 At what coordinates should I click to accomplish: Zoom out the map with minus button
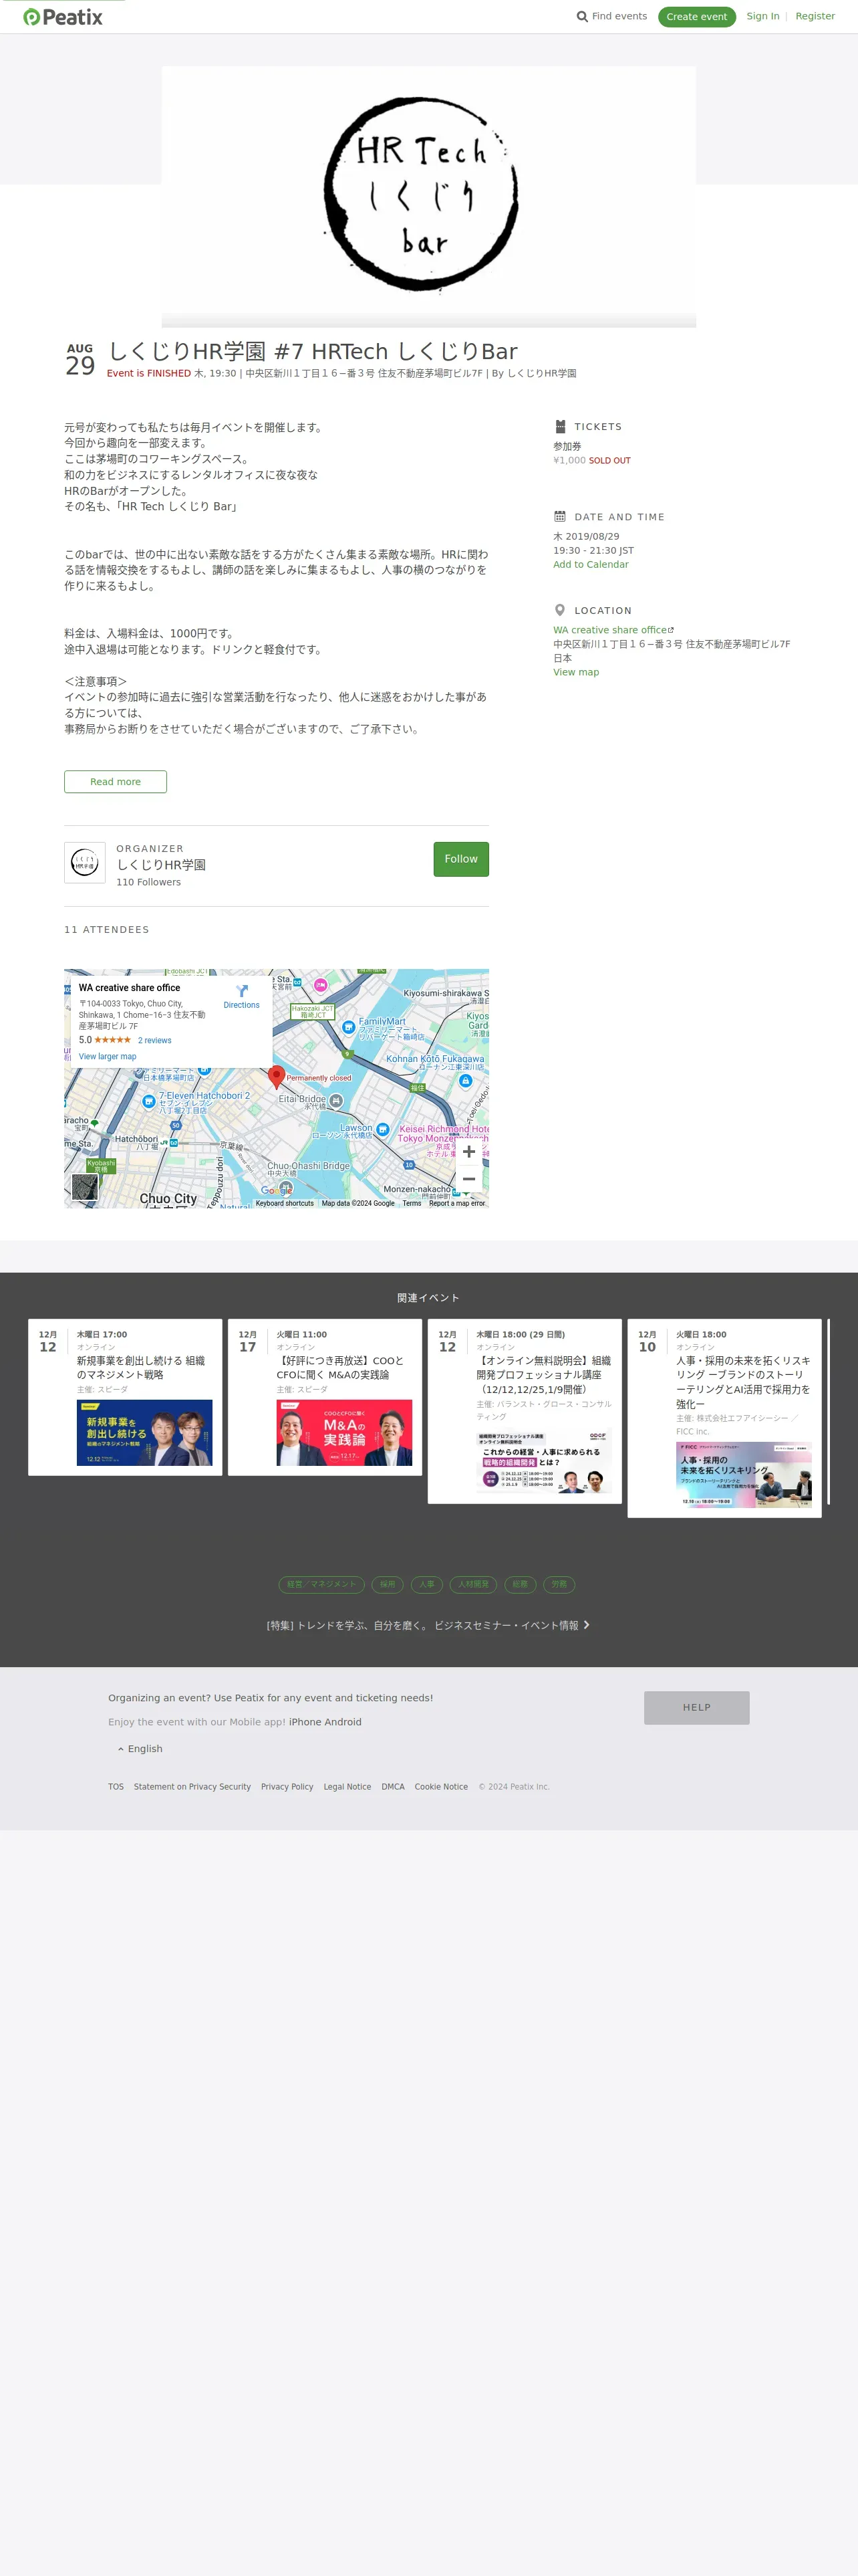tap(468, 1179)
